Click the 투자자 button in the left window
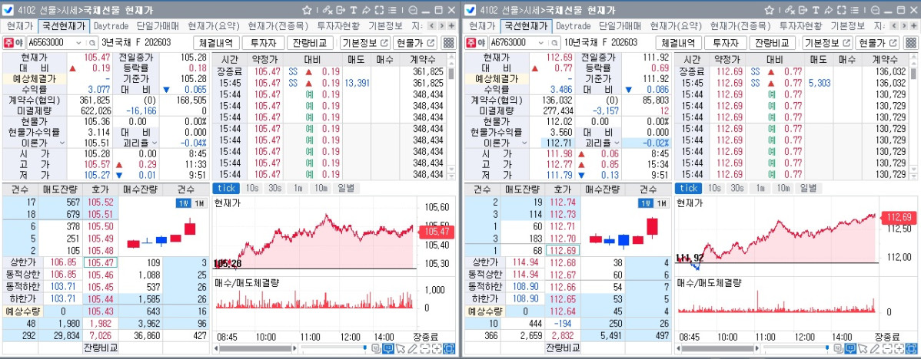The height and width of the screenshot is (359, 921). [264, 43]
